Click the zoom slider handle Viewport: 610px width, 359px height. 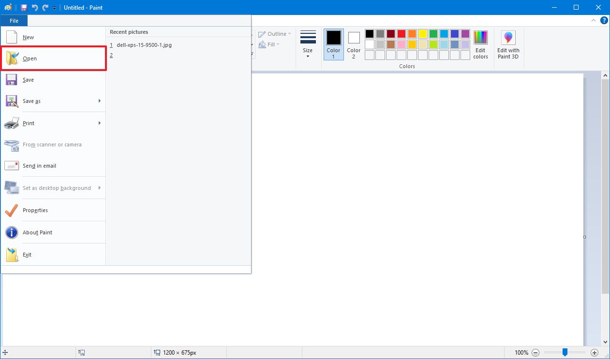[x=565, y=352]
